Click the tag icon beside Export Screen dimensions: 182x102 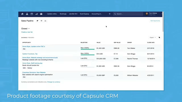point(159,37)
